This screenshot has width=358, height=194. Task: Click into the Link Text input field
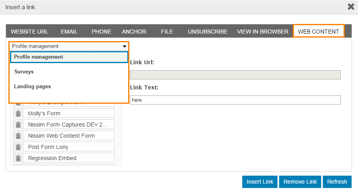coord(235,100)
